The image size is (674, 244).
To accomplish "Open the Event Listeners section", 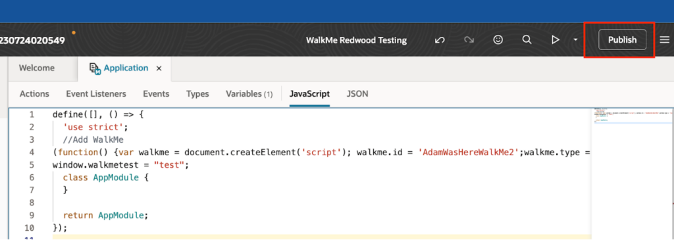I will [96, 93].
